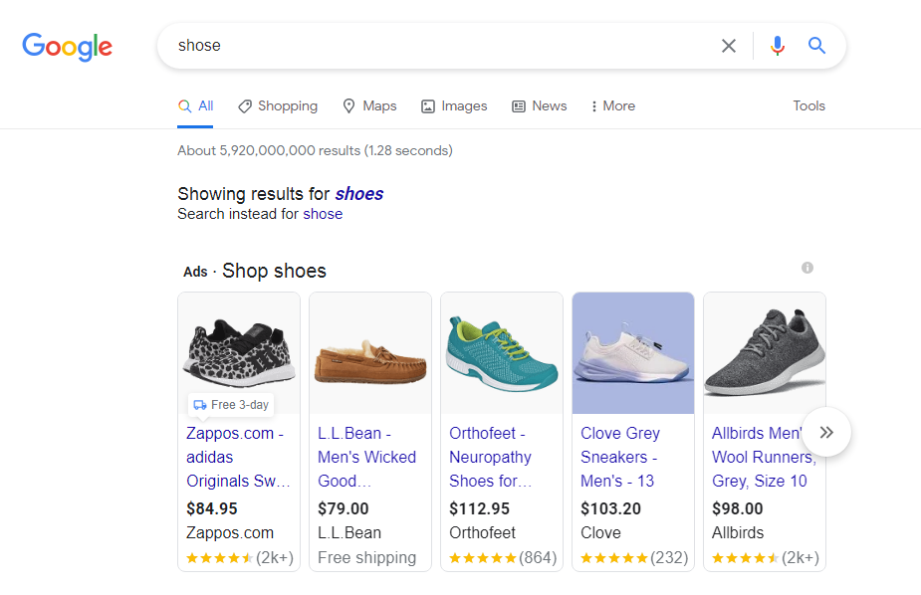
Task: Open Zappos.com adidas Originals listing link
Action: click(x=239, y=457)
